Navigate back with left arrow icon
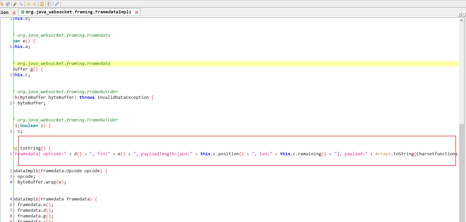The width and height of the screenshot is (466, 222). pyautogui.click(x=29, y=4)
